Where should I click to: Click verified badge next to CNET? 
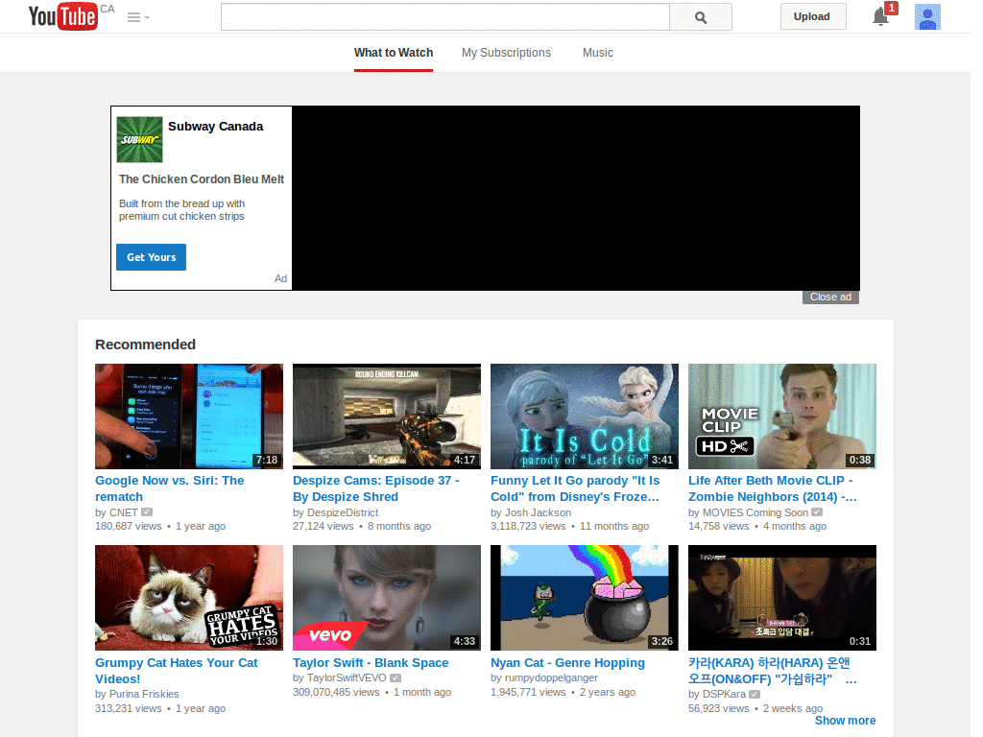point(147,512)
